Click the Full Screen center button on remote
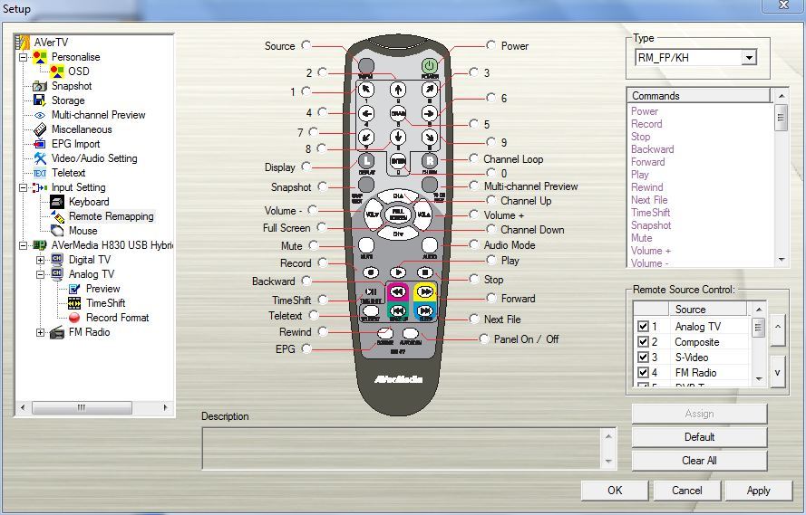The image size is (806, 515). click(398, 214)
